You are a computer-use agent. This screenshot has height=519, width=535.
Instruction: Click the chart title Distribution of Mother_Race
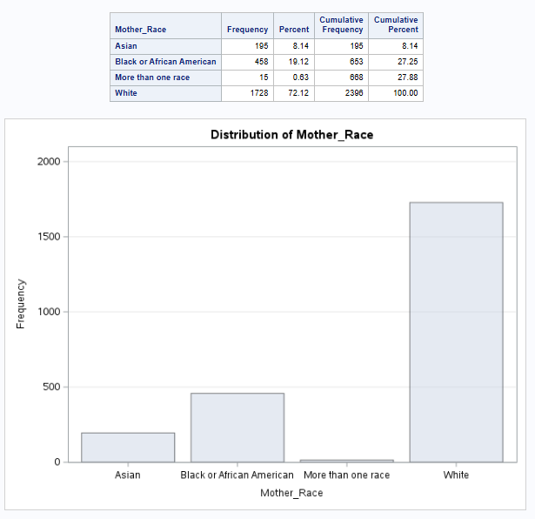pos(291,135)
